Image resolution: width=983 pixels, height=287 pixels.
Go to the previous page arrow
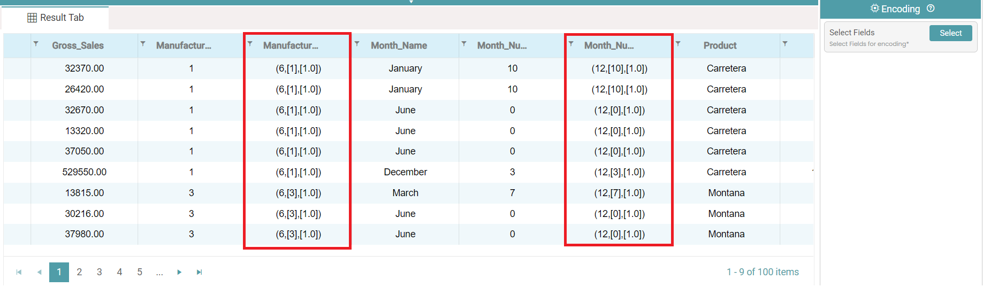click(x=39, y=272)
